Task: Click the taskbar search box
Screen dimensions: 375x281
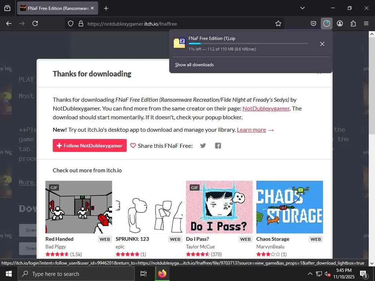Action: [x=76, y=274]
